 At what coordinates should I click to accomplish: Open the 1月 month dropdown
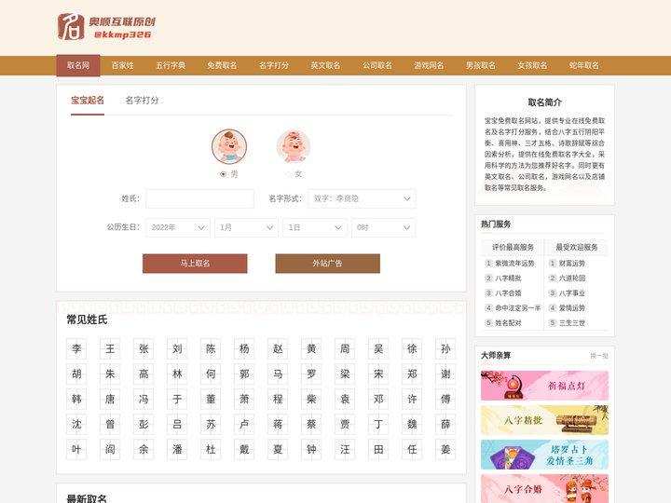[246, 227]
